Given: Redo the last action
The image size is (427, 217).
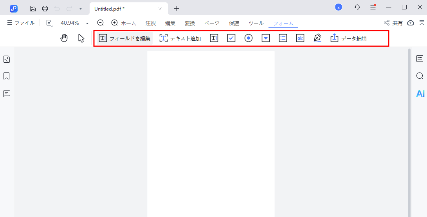Looking at the screenshot, I should [x=69, y=9].
